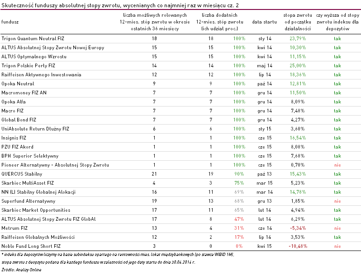
Task: Click the -5,34% return for Metrum FIZ
Action: pyautogui.click(x=298, y=228)
